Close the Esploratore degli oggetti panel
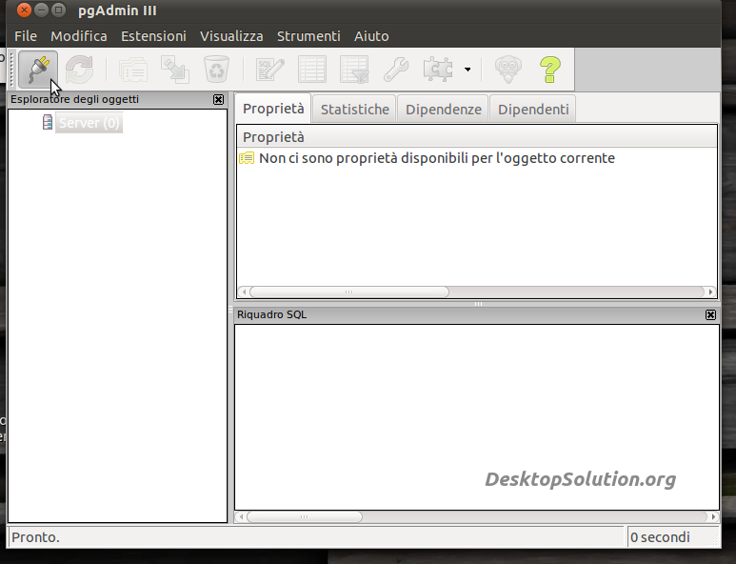 pyautogui.click(x=218, y=99)
